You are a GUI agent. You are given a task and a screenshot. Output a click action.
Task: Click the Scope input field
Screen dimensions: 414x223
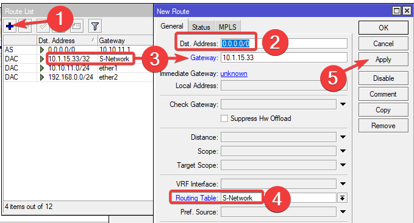click(279, 151)
